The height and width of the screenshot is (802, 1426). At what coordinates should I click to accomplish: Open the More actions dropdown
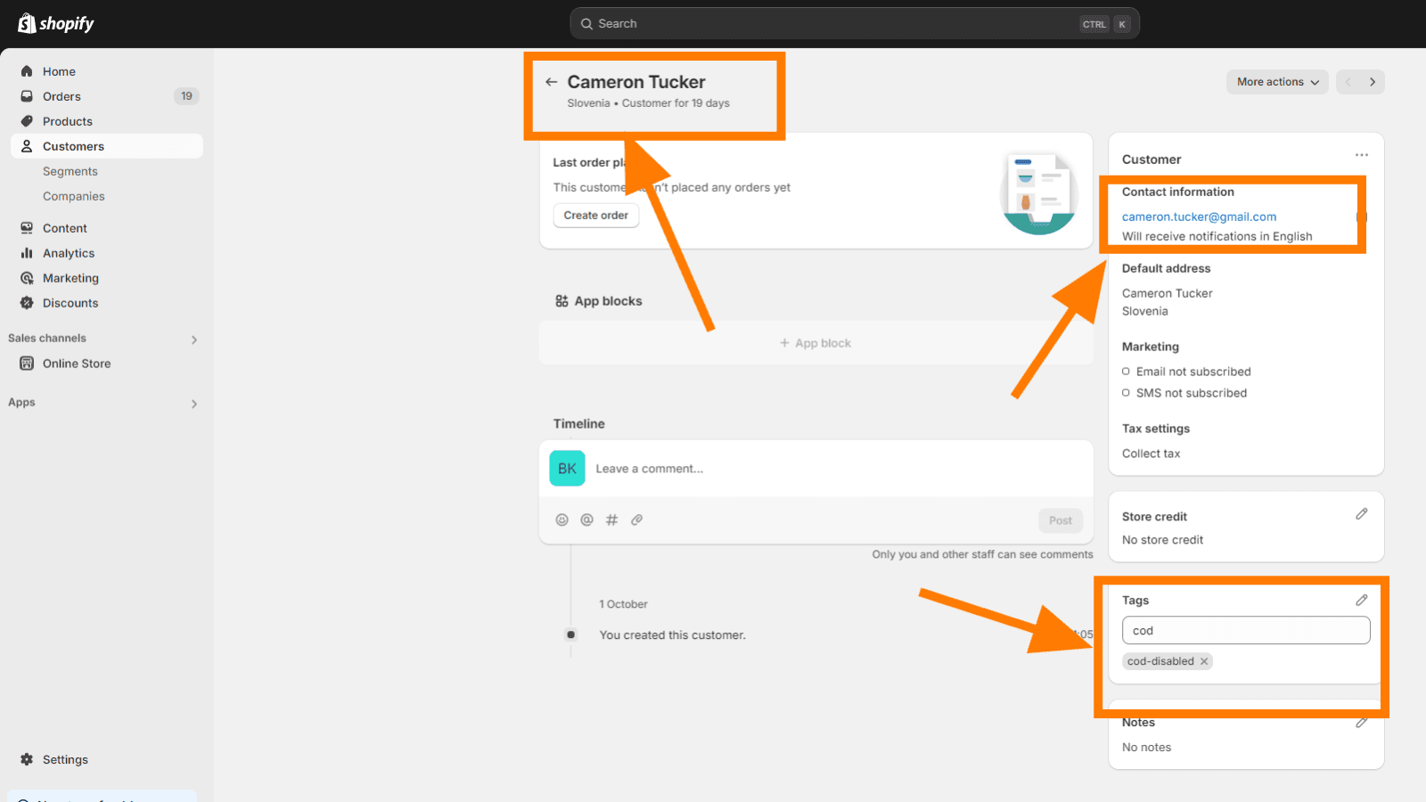[1276, 82]
